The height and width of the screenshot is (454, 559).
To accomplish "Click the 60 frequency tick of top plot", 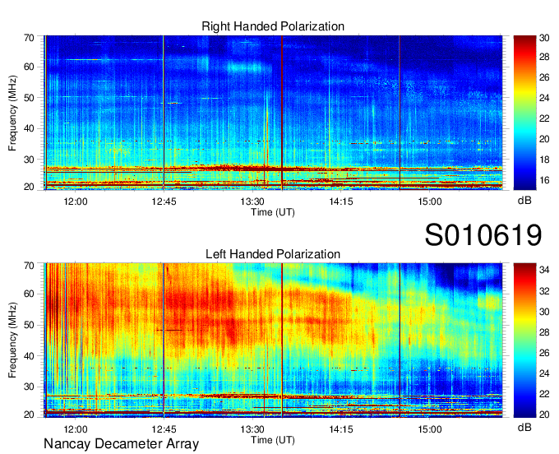I will 30,67.
